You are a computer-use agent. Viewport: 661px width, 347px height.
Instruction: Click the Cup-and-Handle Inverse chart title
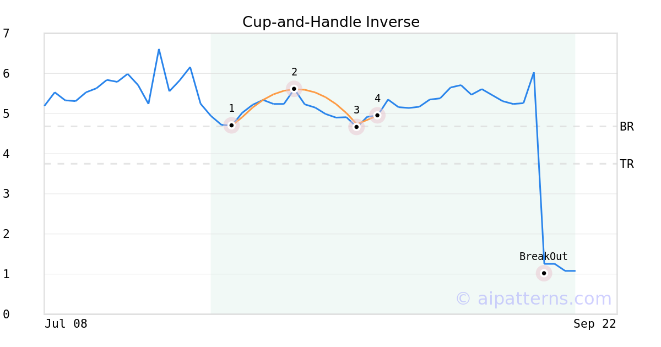click(330, 22)
